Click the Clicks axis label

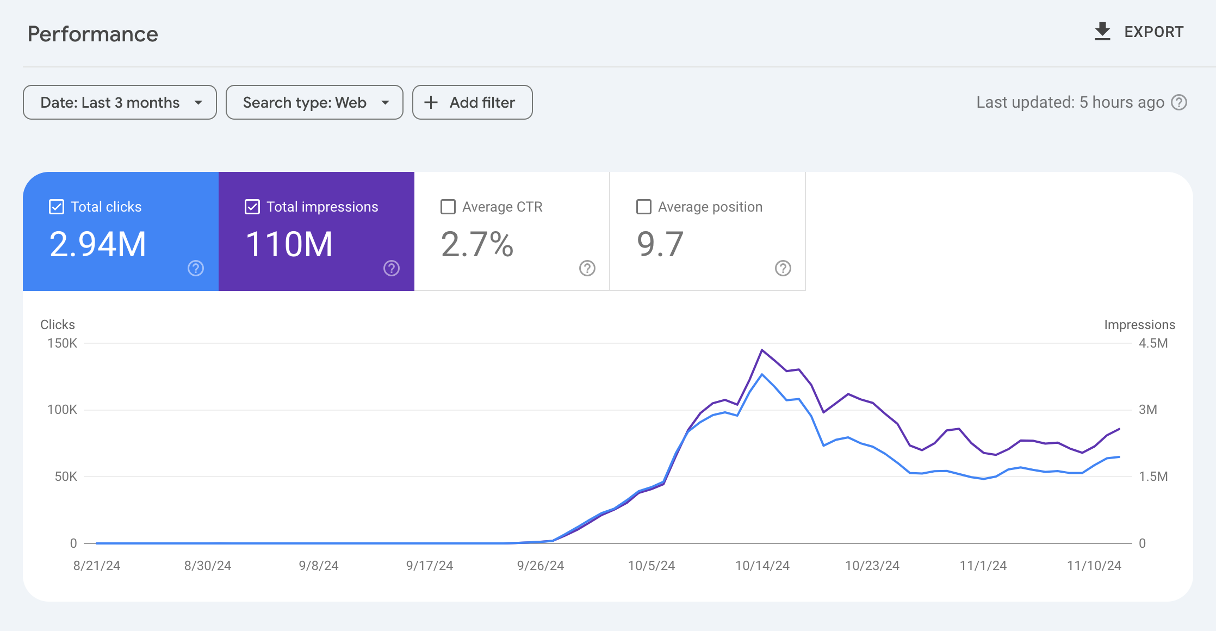tap(58, 325)
